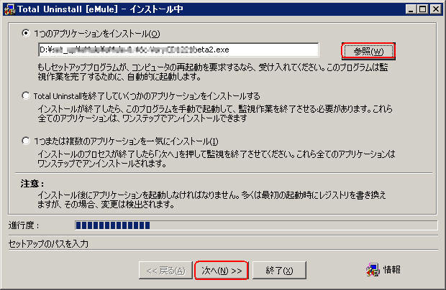Click the 次へ(N) >> next button
The image size is (446, 290).
click(x=222, y=271)
